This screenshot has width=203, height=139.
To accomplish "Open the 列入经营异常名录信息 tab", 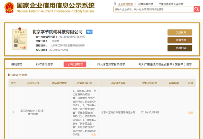I will click(x=111, y=64).
